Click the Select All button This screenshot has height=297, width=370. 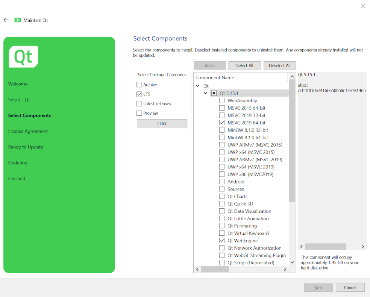[x=244, y=65]
